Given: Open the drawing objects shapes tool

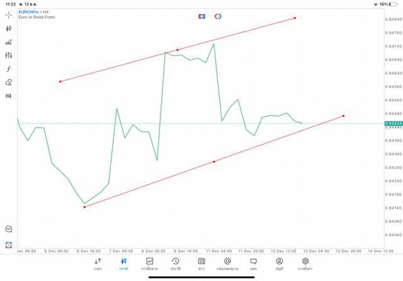Looking at the screenshot, I should click(9, 82).
